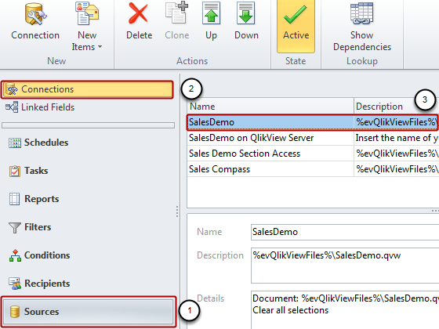Click into the Details text area
439x329 pixels.
pos(345,310)
